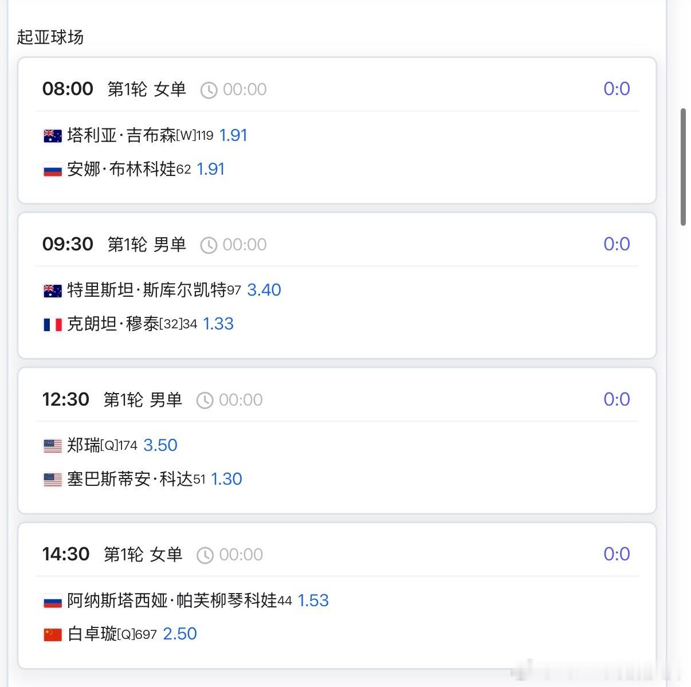Screen dimensions: 691x687
Task: Select odds 1.33 for 克朗坦·穆泰
Action: [x=218, y=324]
